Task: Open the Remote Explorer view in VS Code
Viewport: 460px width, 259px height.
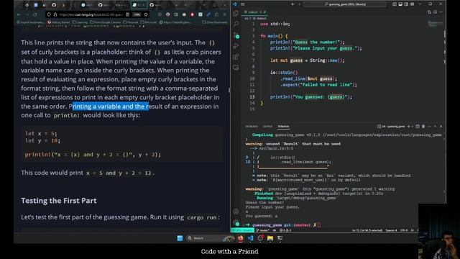Action: [236, 68]
